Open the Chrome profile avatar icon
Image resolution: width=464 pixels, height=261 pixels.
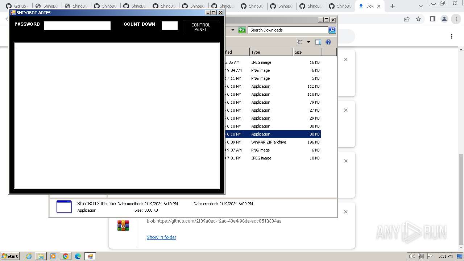[444, 19]
